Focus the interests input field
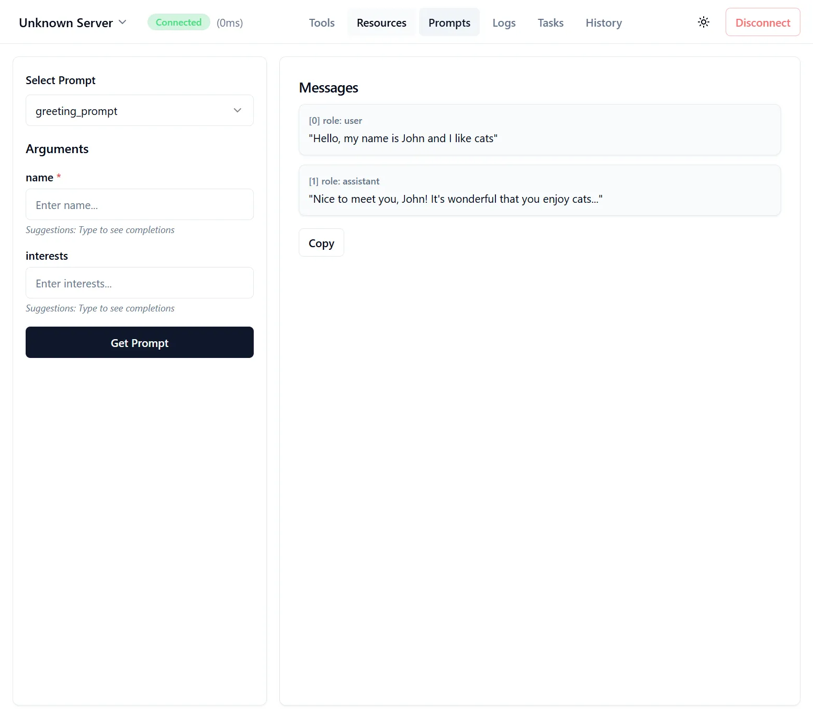Screen dimensions: 813x718 [x=140, y=283]
